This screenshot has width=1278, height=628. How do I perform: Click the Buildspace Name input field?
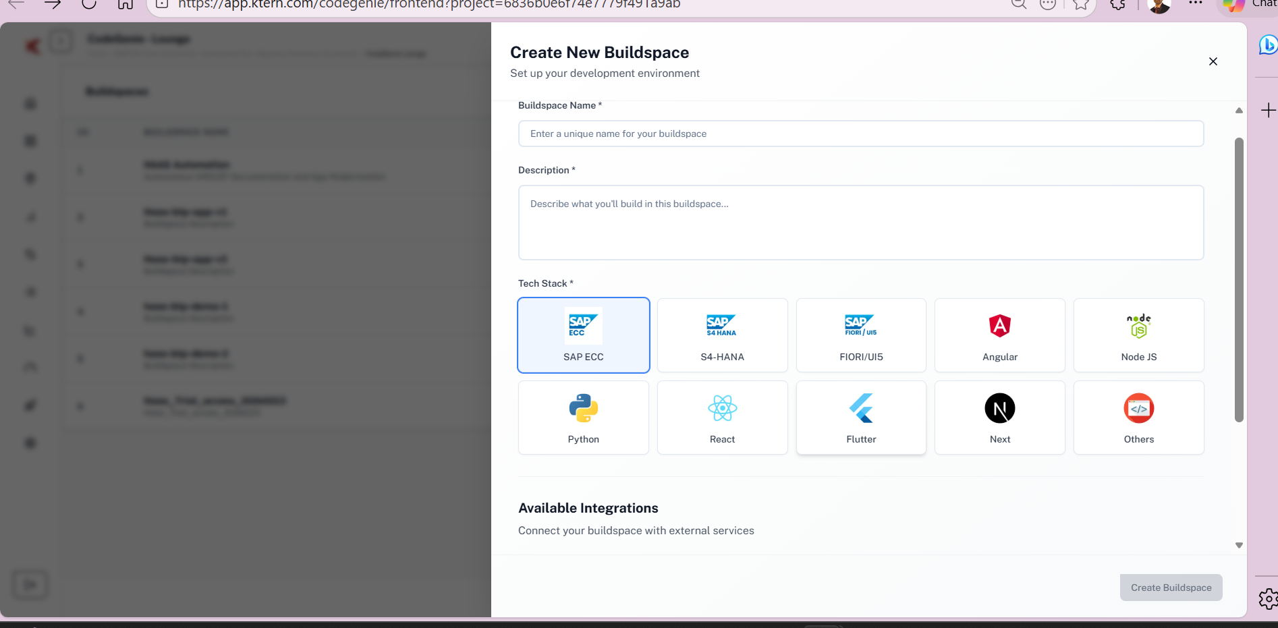click(x=860, y=134)
